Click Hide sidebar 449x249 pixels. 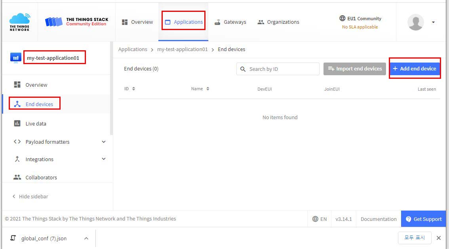click(x=30, y=196)
